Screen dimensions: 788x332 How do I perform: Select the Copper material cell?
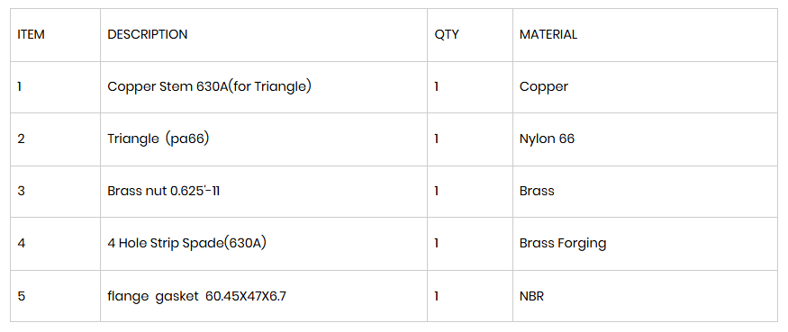pos(646,87)
